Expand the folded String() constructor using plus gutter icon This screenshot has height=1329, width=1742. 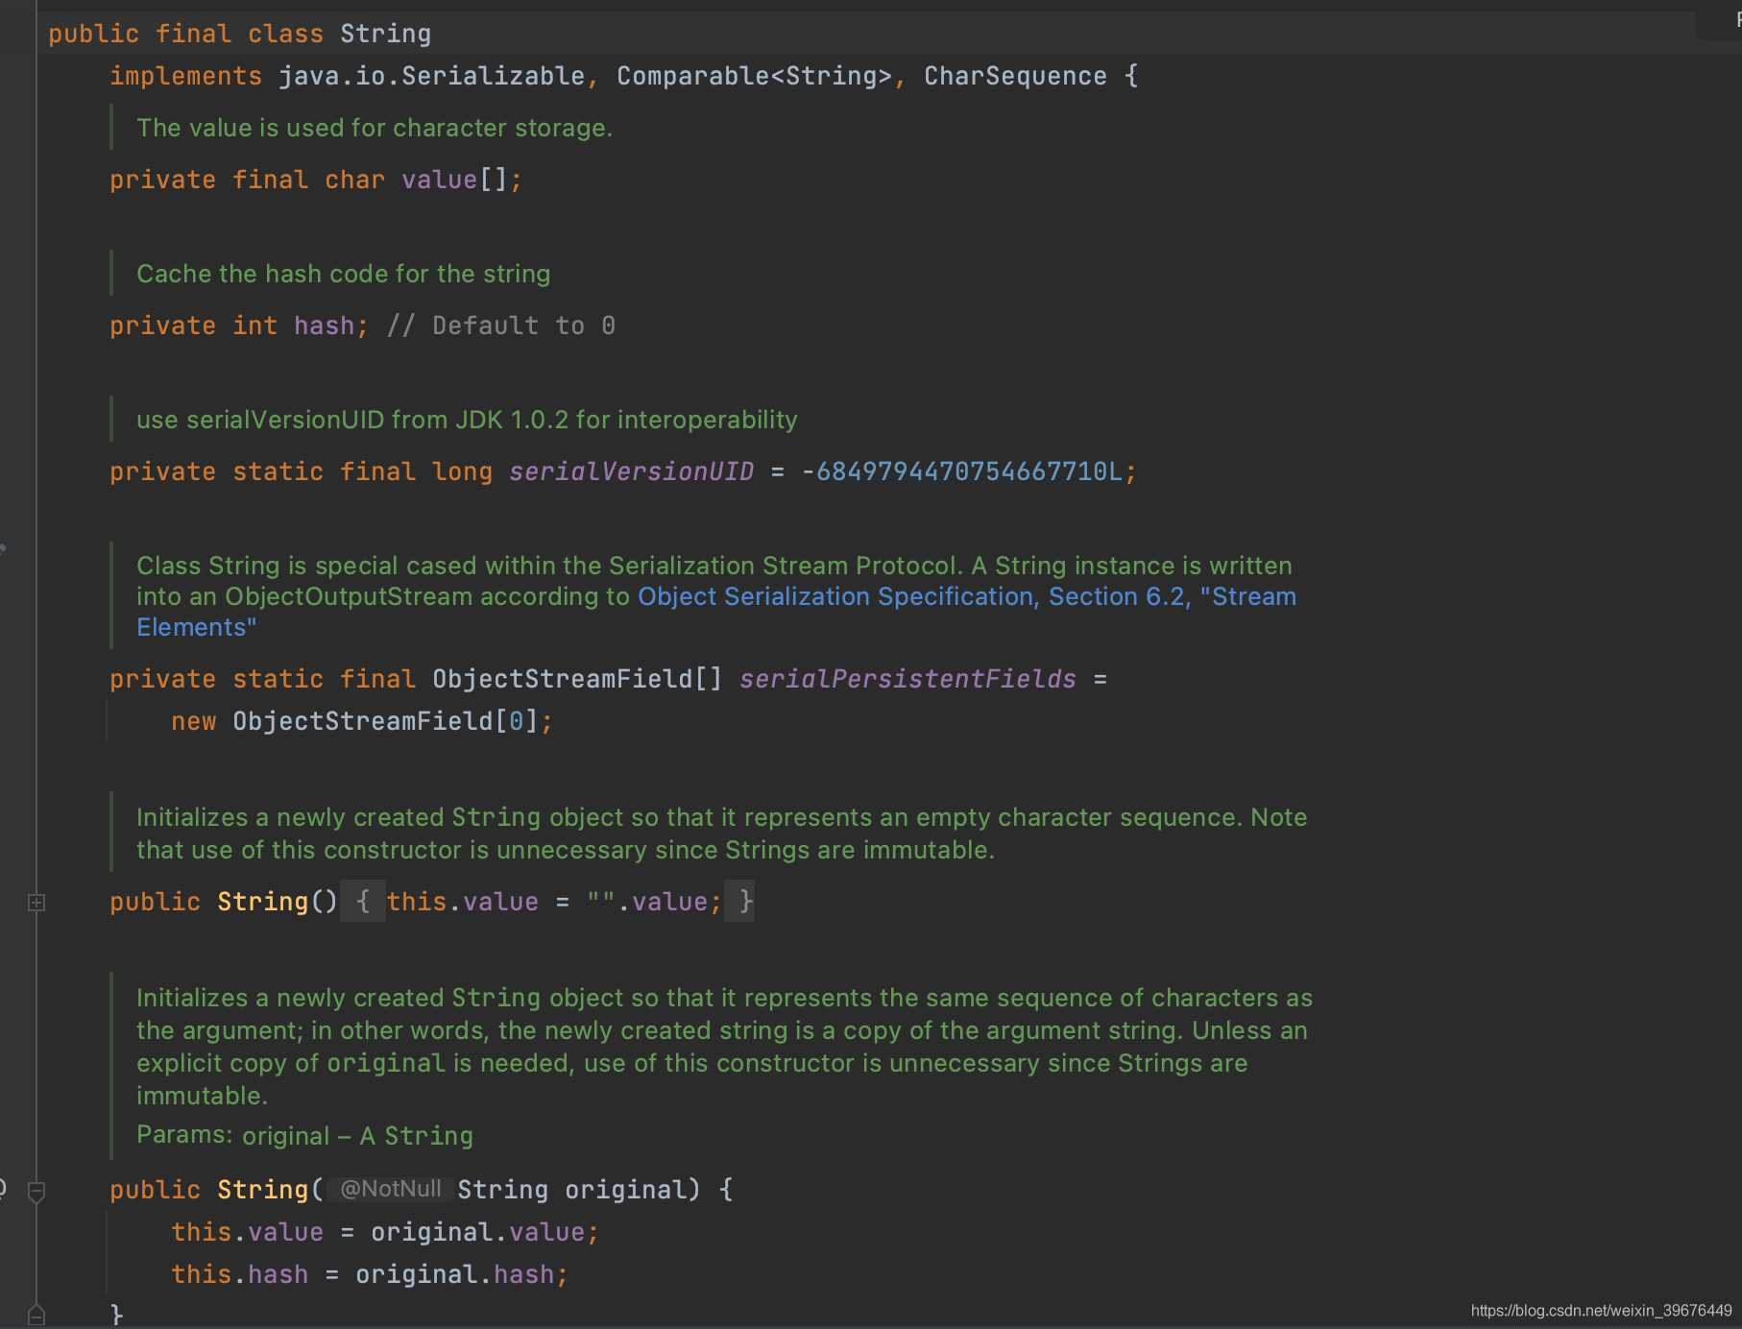[x=36, y=903]
